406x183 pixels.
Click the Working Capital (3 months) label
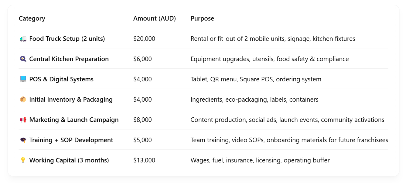pos(69,160)
